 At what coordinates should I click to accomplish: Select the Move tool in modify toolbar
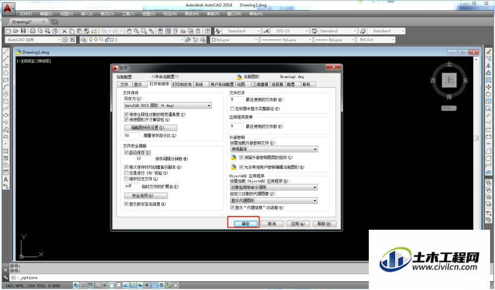(489, 87)
